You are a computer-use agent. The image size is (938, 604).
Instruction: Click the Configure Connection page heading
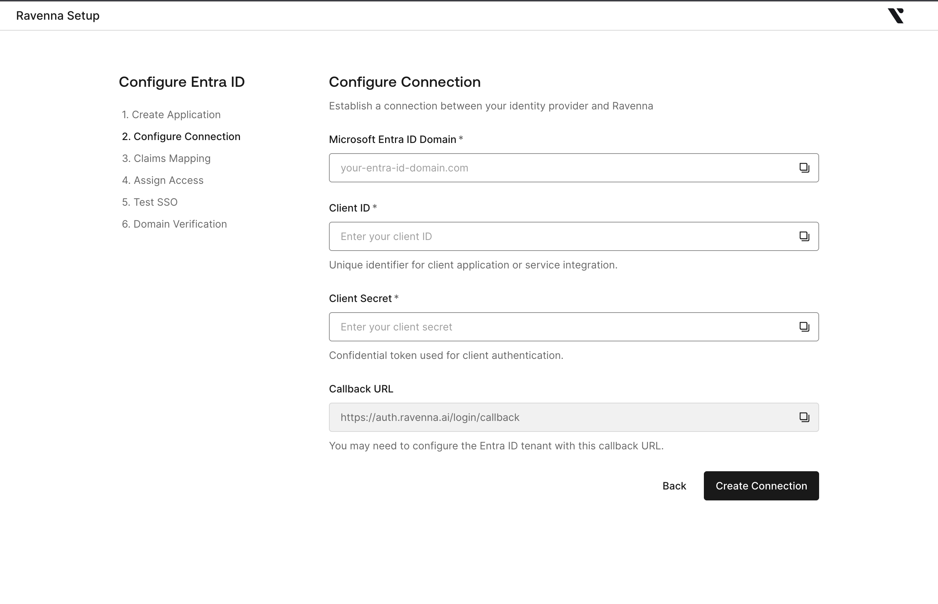point(404,82)
